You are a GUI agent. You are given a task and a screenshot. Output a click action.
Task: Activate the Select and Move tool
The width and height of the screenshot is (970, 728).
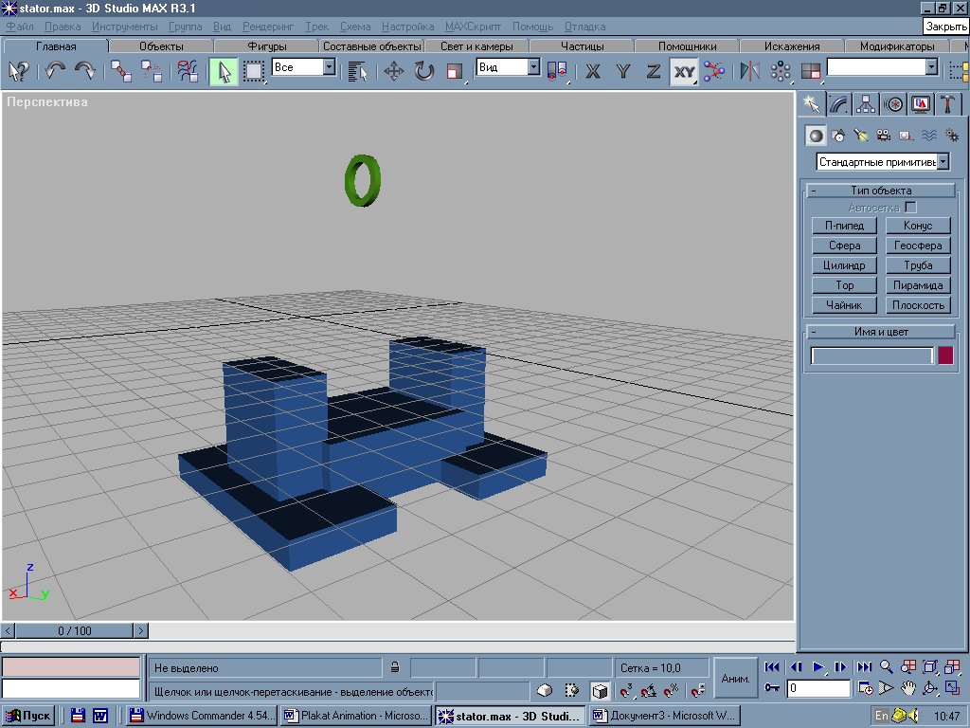click(393, 70)
